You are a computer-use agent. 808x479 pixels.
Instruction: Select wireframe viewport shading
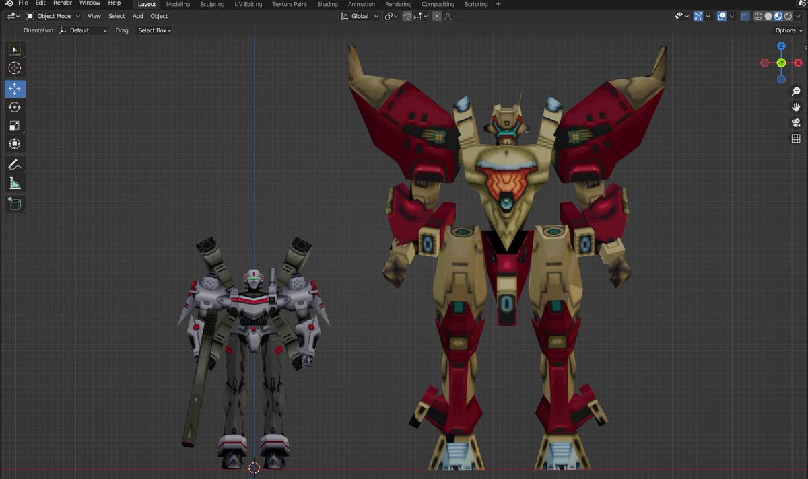coord(758,16)
